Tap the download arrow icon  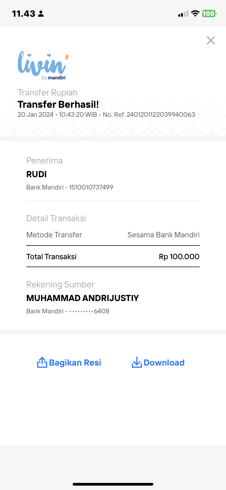pyautogui.click(x=136, y=362)
